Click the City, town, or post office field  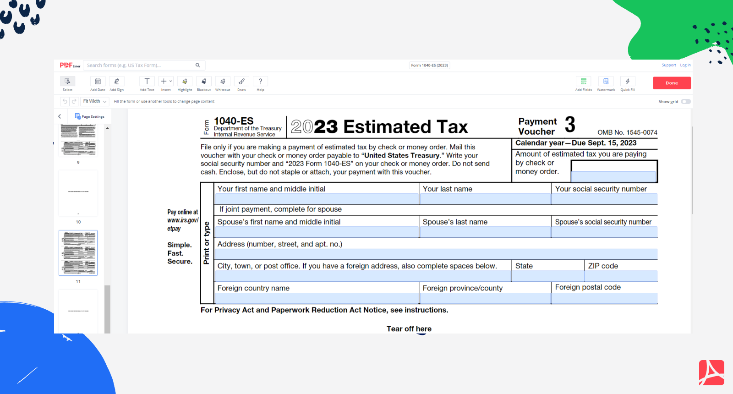point(363,276)
